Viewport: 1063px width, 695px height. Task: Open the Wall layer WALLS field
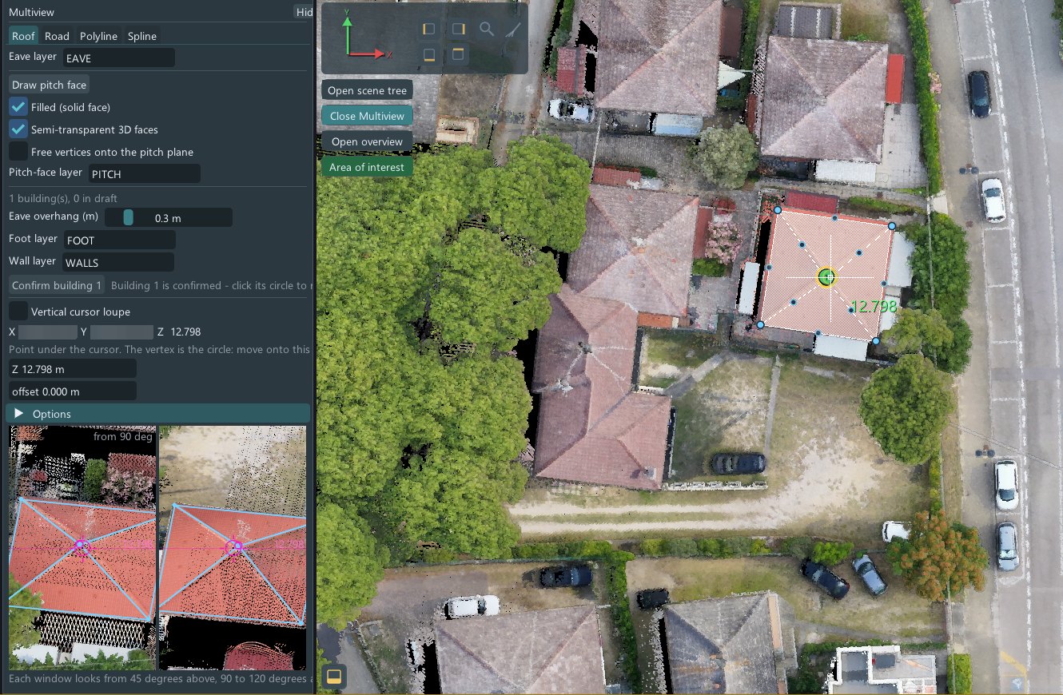coord(117,262)
